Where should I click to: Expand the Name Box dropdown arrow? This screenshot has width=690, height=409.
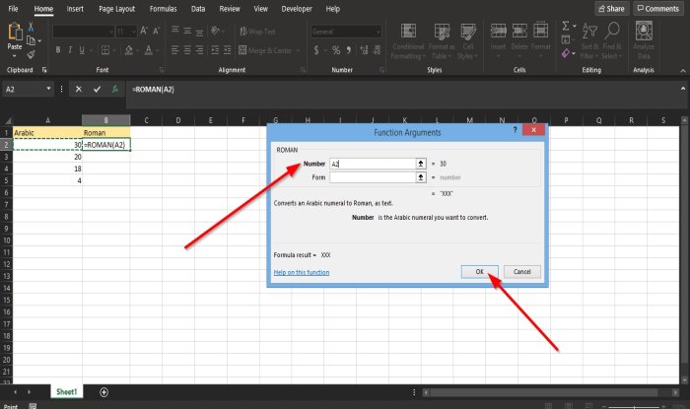pos(48,89)
